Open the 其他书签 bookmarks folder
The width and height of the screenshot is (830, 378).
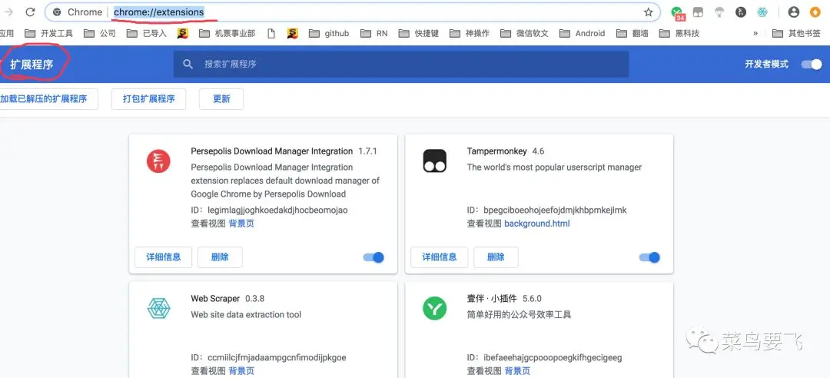tap(796, 33)
